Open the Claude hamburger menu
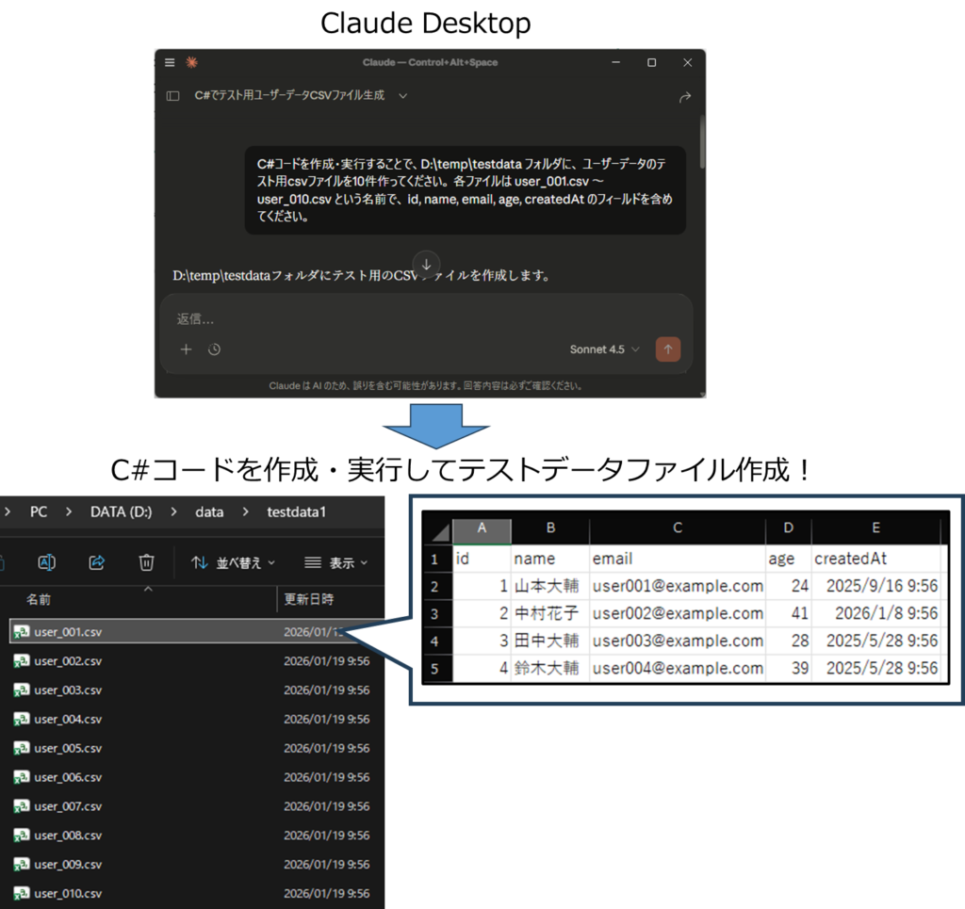Screen dimensions: 965x909 tap(170, 62)
